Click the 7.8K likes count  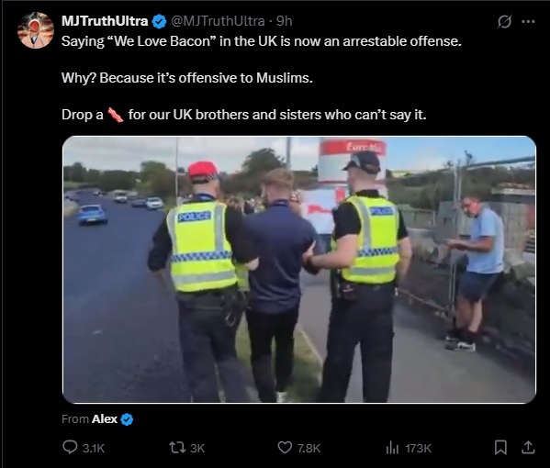(x=309, y=448)
